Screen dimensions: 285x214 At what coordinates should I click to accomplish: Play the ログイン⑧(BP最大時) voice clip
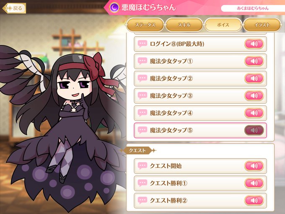tap(254, 44)
